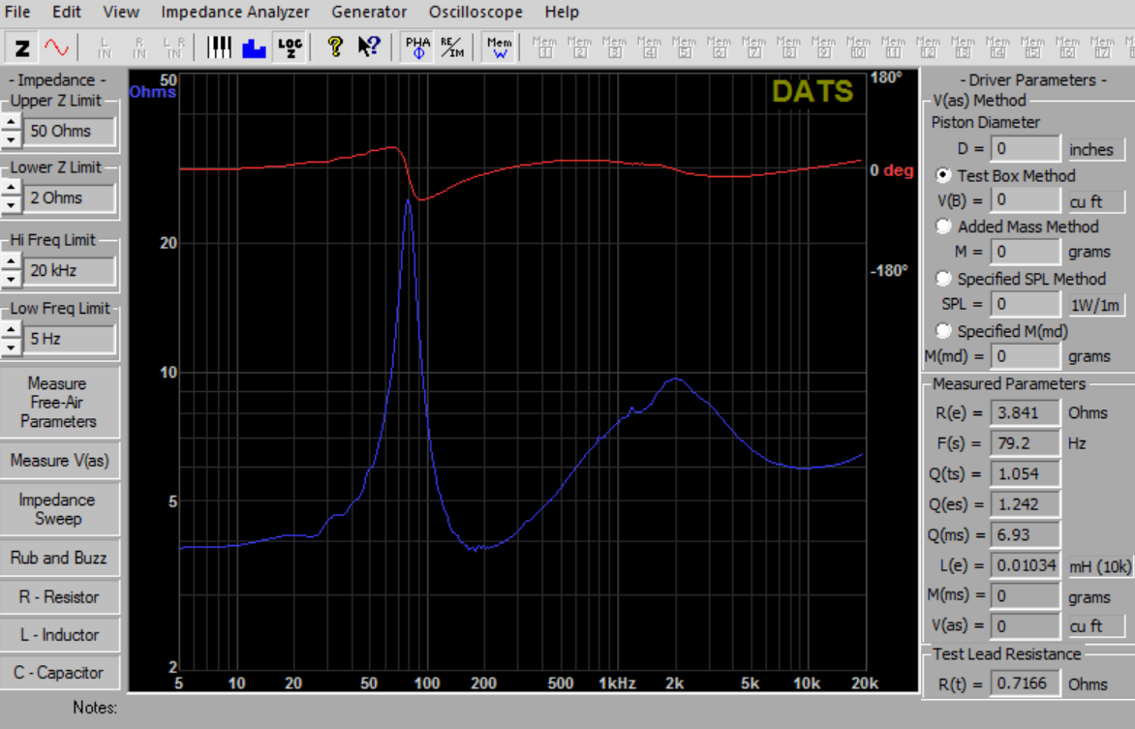Viewport: 1135px width, 729px height.
Task: Select the Specified M(md) radio button
Action: pyautogui.click(x=943, y=331)
